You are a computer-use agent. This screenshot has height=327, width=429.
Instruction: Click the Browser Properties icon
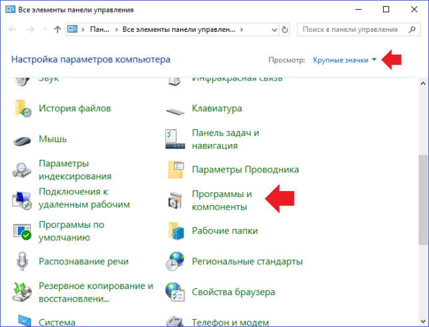(x=175, y=292)
